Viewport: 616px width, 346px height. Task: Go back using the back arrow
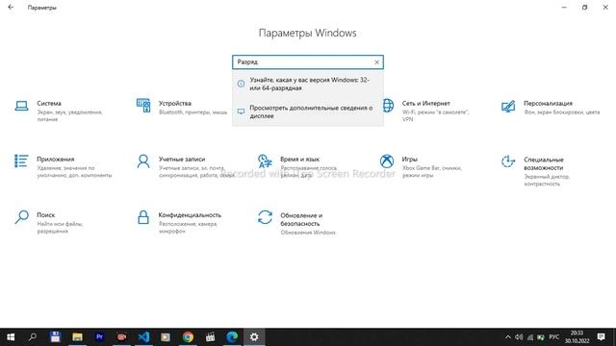(11, 7)
